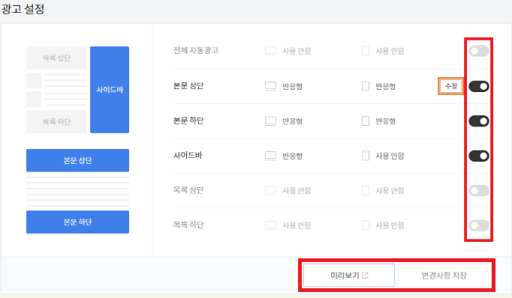This screenshot has width=512, height=298.
Task: Click the 목록 상단 row label
Action: click(188, 190)
